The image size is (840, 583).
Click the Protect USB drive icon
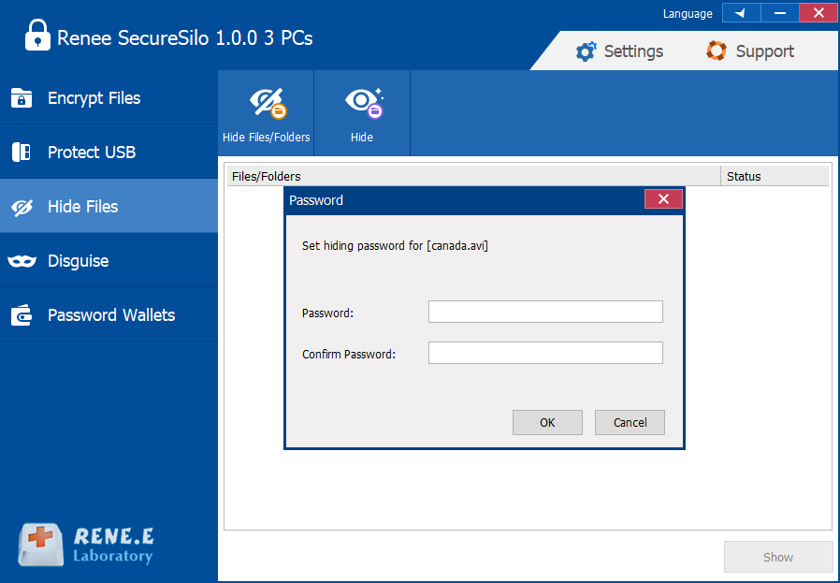(x=22, y=153)
